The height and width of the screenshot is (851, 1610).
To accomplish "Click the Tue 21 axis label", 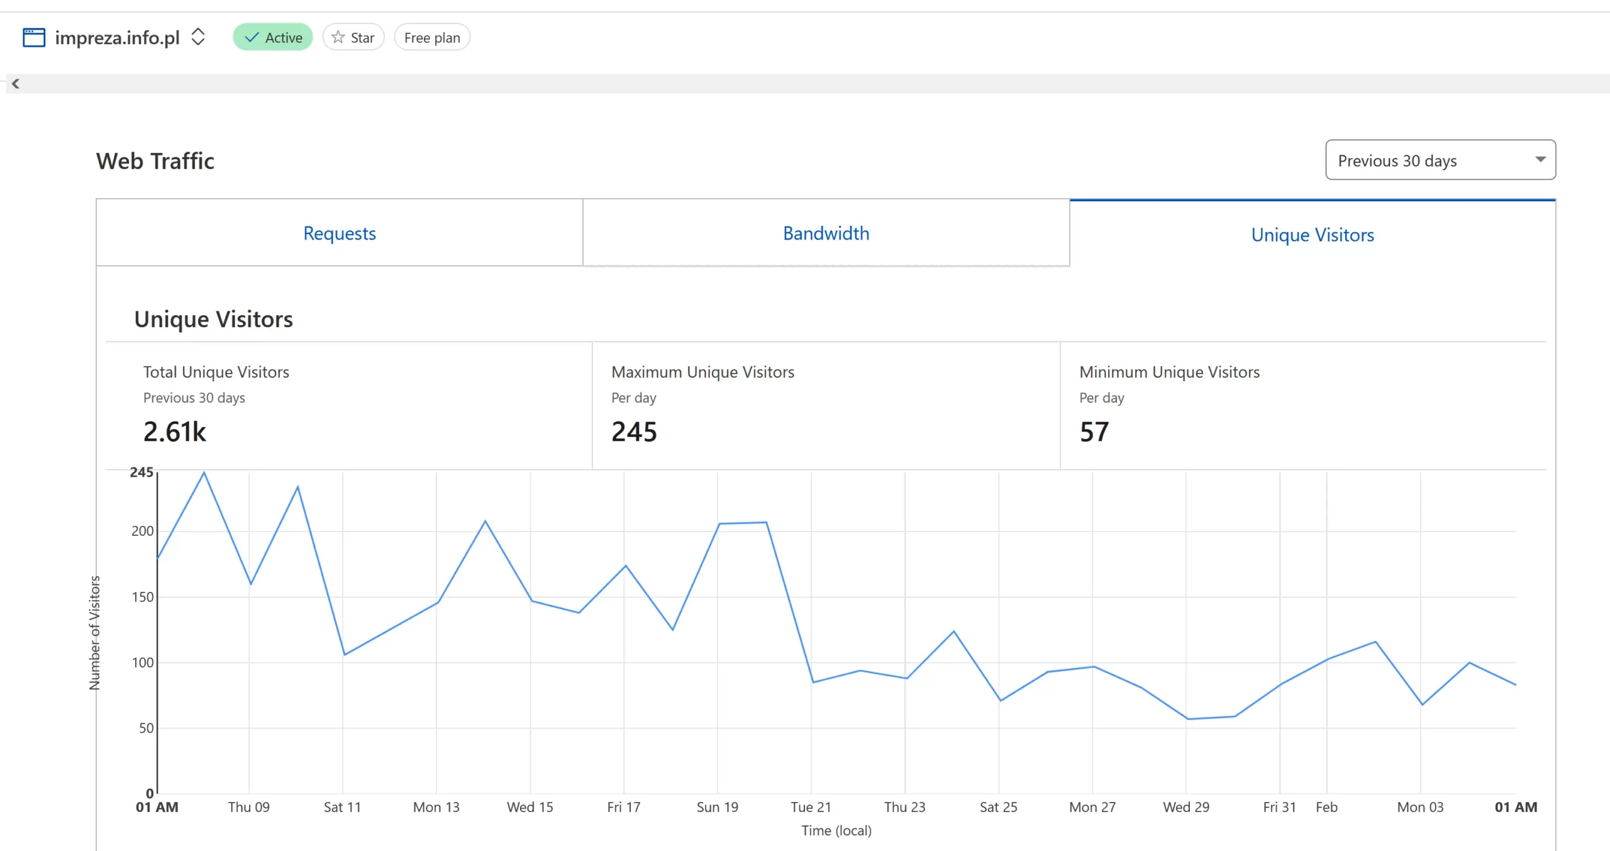I will [811, 807].
